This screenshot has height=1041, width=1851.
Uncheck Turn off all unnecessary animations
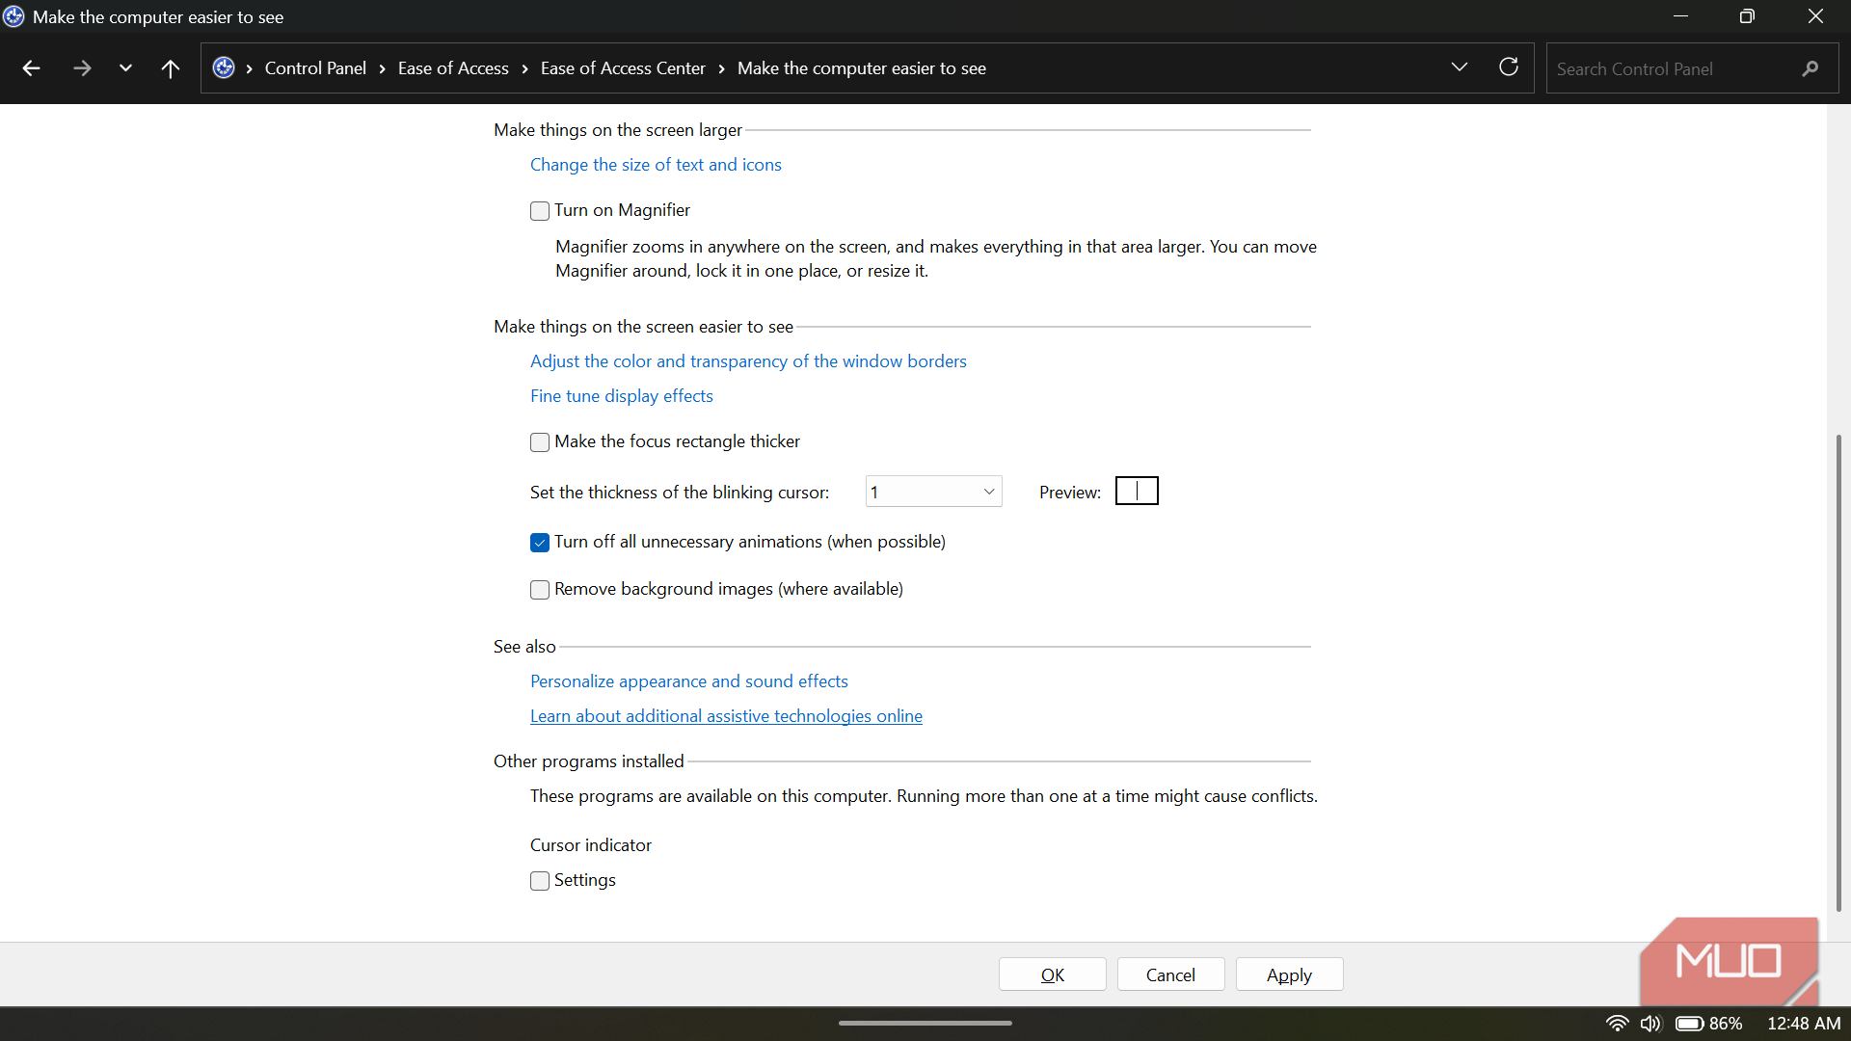click(540, 543)
